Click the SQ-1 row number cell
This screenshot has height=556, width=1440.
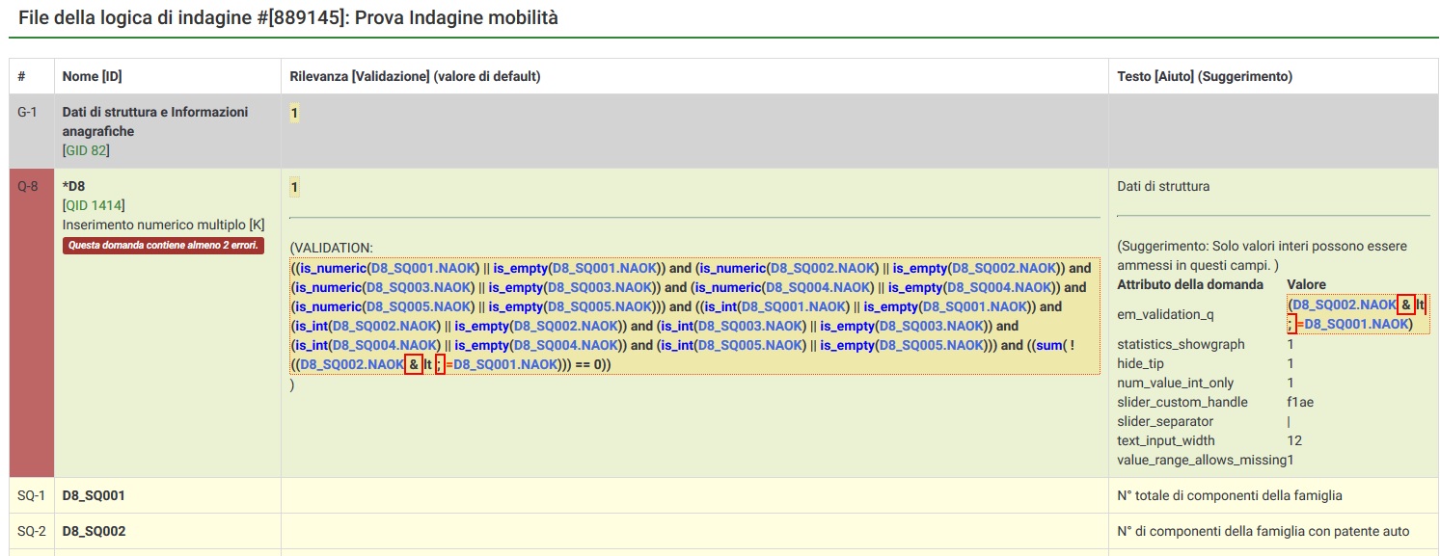31,495
